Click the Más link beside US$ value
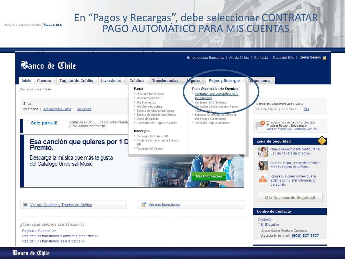 pos(306,109)
